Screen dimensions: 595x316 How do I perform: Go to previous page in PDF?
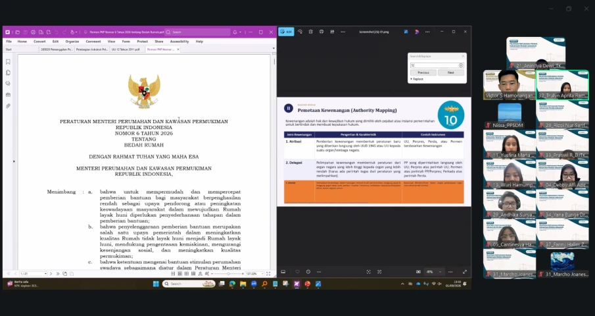point(16,273)
